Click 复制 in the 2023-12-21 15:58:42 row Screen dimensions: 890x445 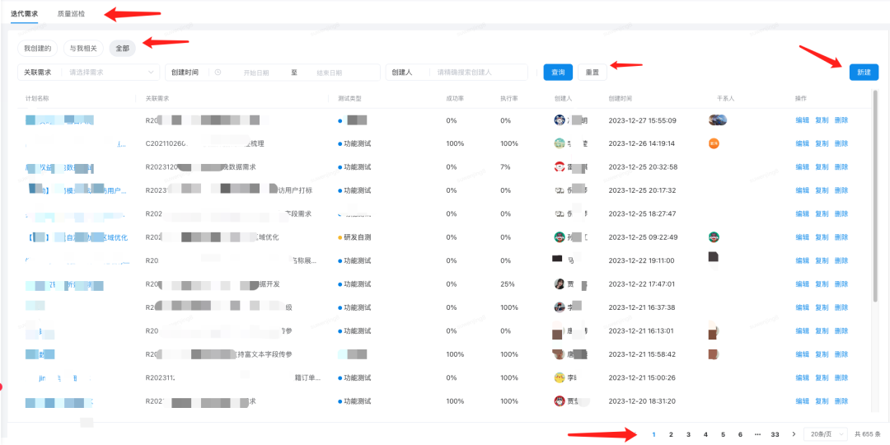pos(822,354)
